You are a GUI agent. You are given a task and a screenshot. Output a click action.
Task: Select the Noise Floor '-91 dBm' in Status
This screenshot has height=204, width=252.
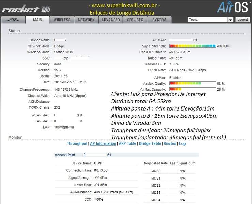pos(176,58)
